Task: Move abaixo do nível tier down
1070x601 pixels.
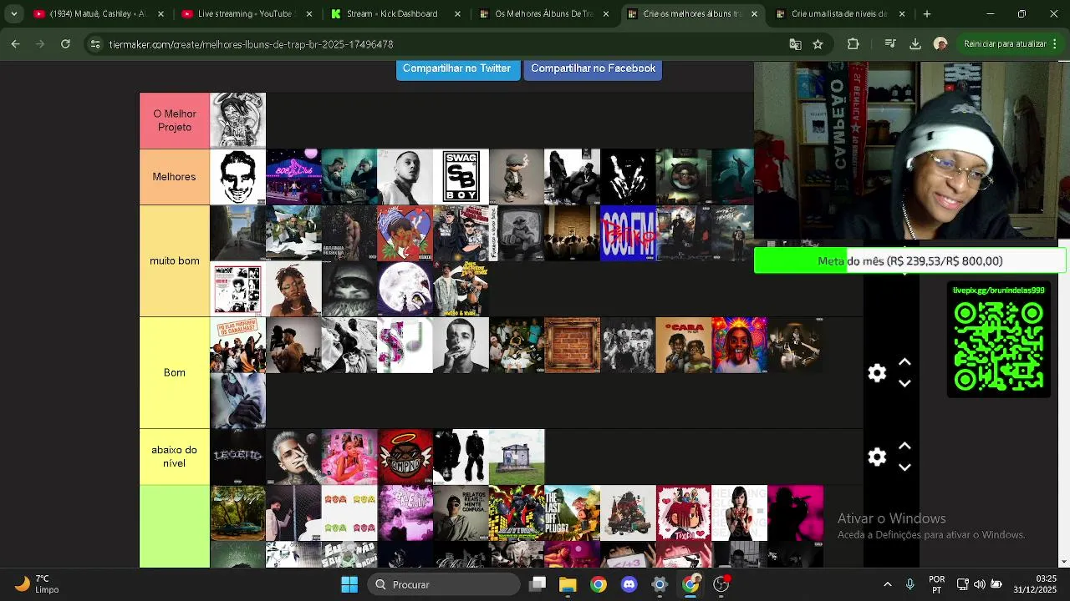Action: click(x=904, y=467)
